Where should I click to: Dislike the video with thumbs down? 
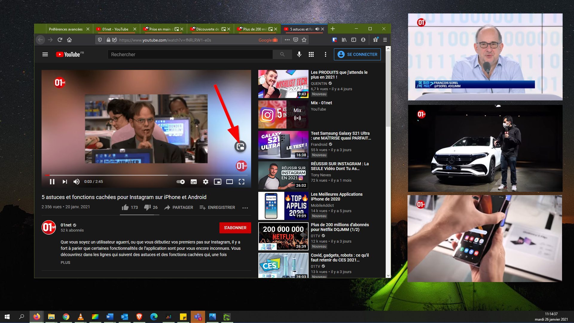(x=151, y=207)
